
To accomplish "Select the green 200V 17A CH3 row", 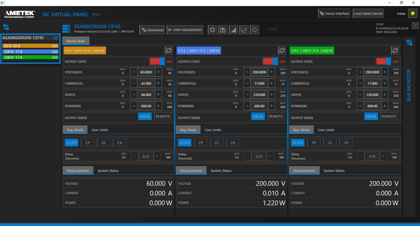I will tap(30, 57).
